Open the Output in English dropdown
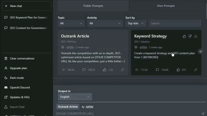 coord(75,97)
